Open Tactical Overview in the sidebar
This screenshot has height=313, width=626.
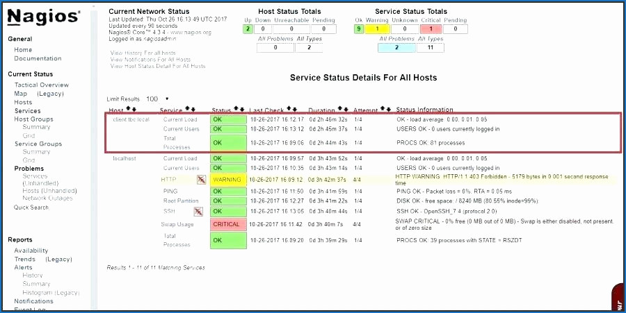click(x=42, y=85)
